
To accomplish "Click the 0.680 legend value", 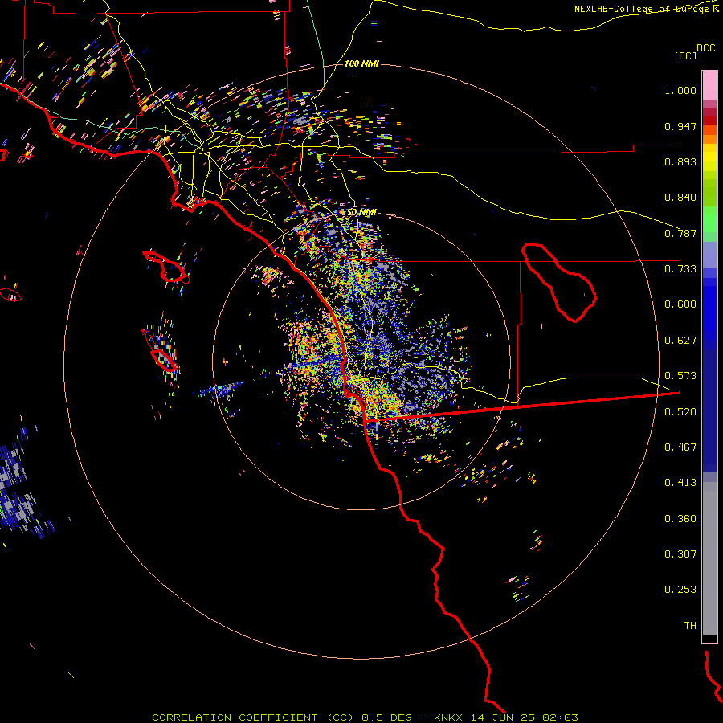I will pos(680,304).
